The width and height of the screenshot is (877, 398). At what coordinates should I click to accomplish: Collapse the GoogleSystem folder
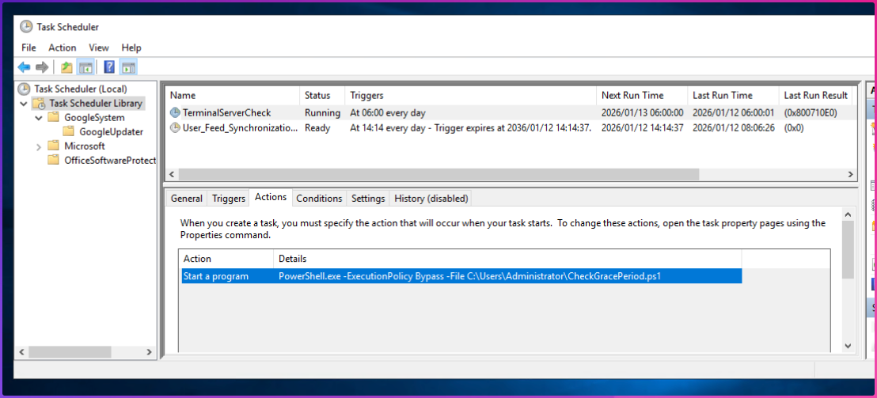click(x=39, y=118)
